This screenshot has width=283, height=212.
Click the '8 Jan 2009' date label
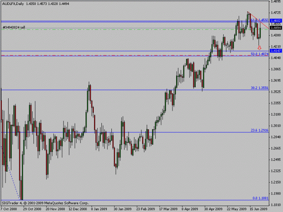click(99, 209)
